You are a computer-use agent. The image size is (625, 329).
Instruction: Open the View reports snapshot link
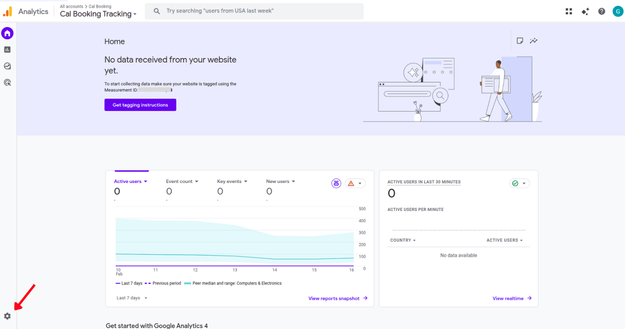coord(338,298)
